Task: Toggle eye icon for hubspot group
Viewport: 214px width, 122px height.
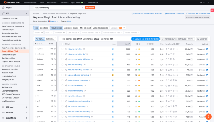Action: tap(55, 59)
